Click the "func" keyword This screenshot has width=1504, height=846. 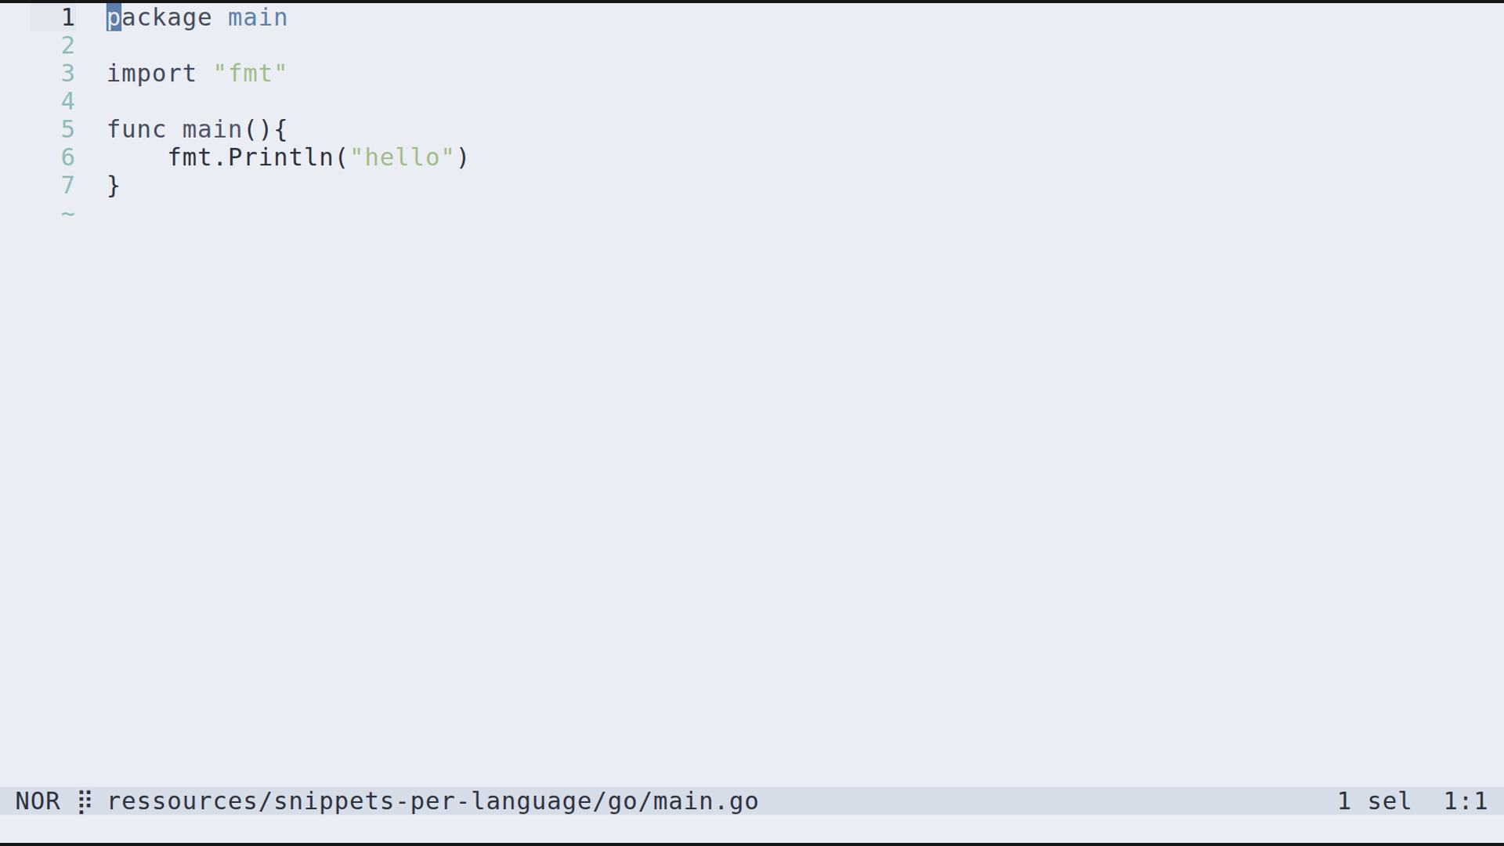click(x=136, y=129)
